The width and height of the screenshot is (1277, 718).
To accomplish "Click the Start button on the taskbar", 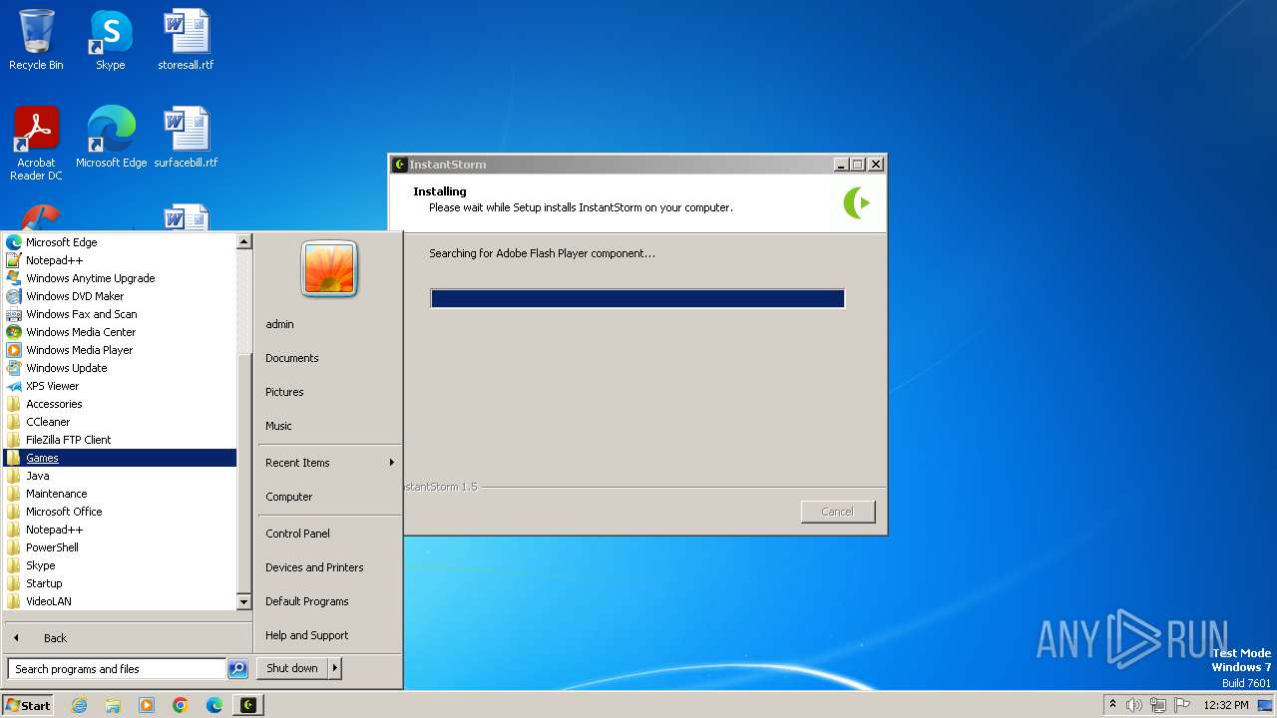I will [28, 705].
